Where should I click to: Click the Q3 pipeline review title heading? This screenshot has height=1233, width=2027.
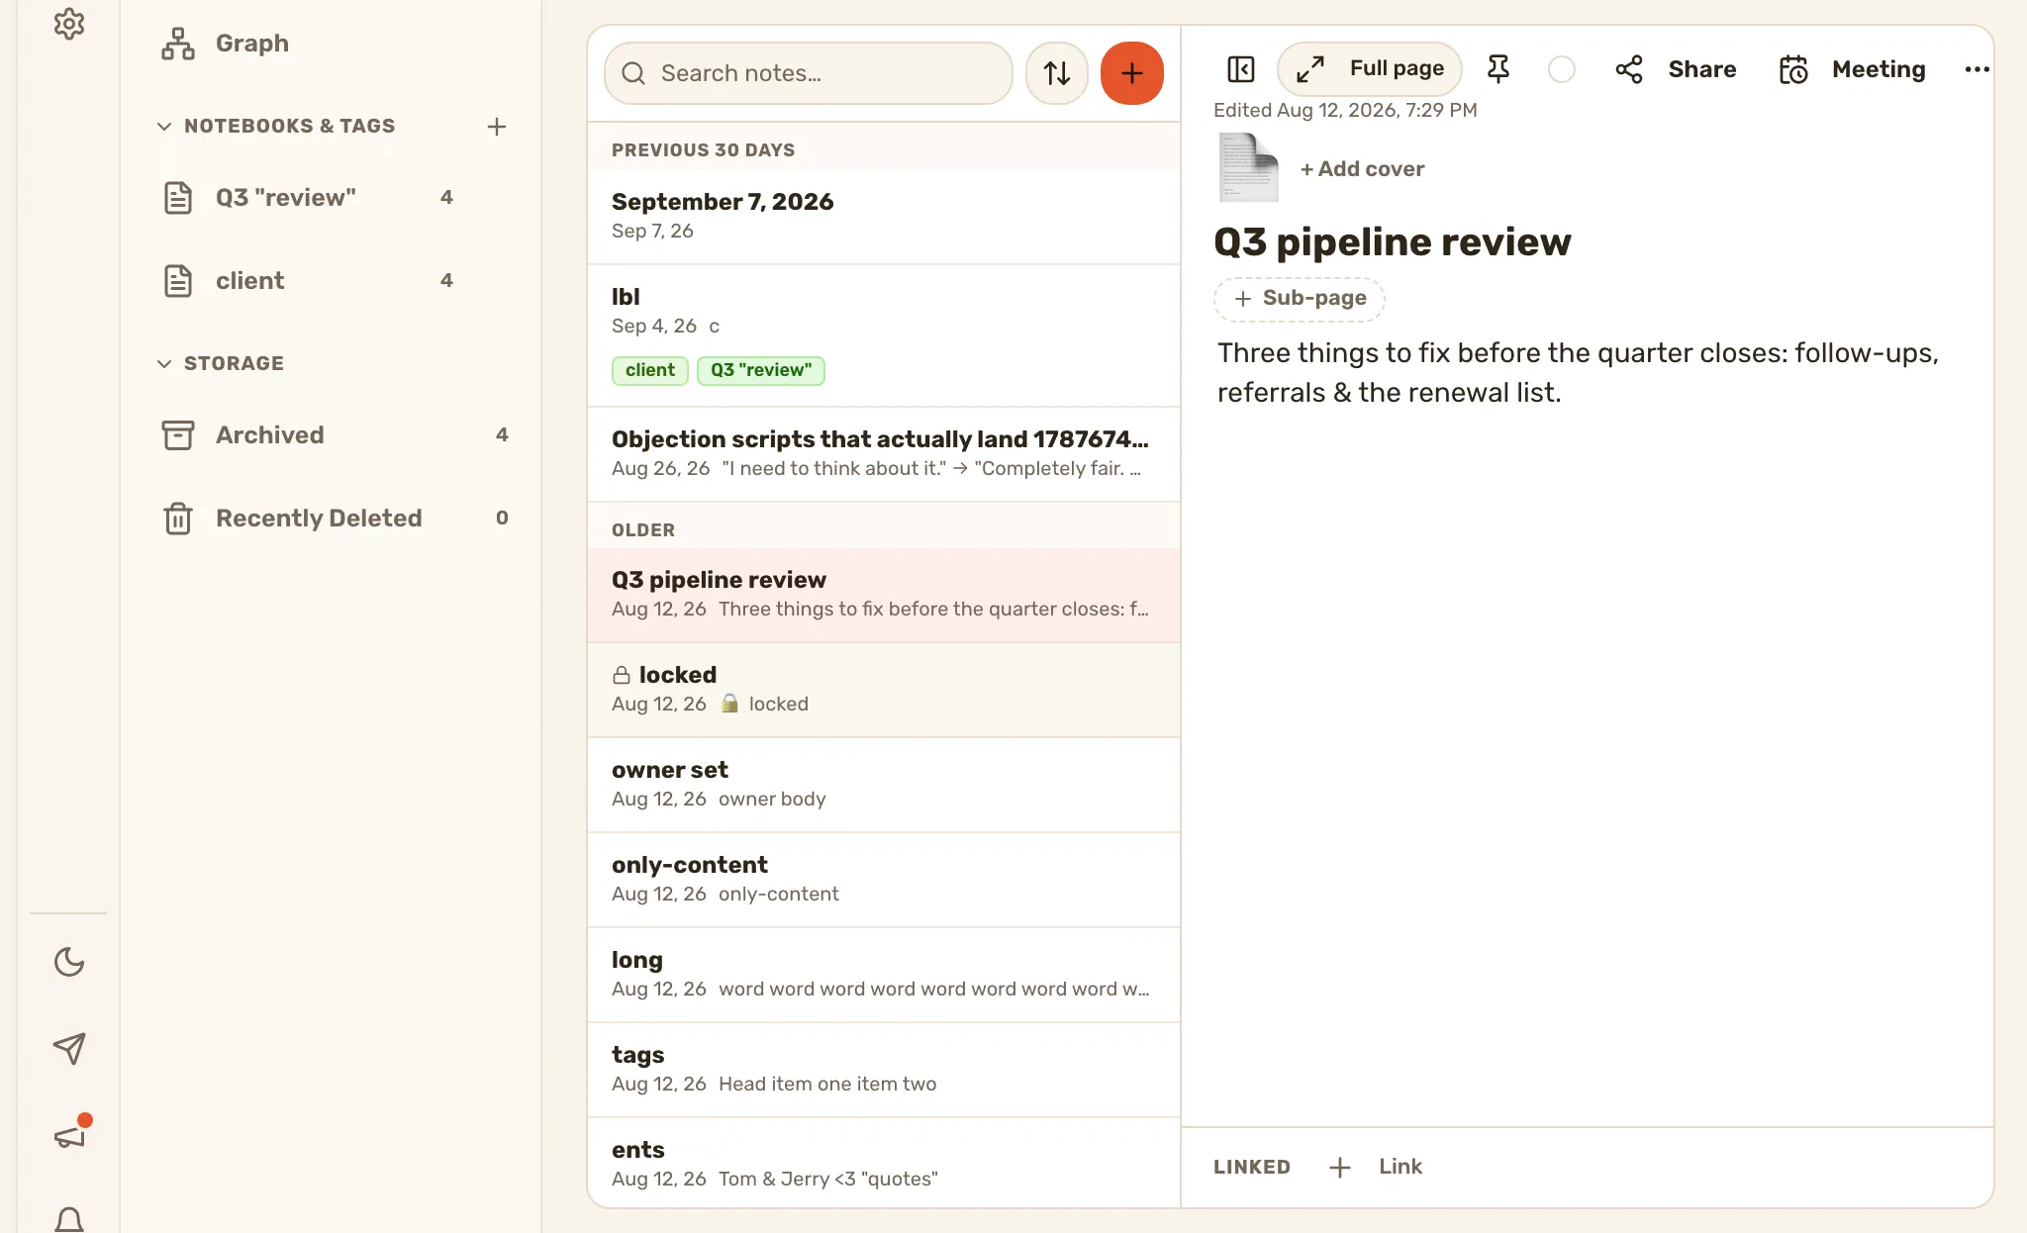[x=1392, y=242]
